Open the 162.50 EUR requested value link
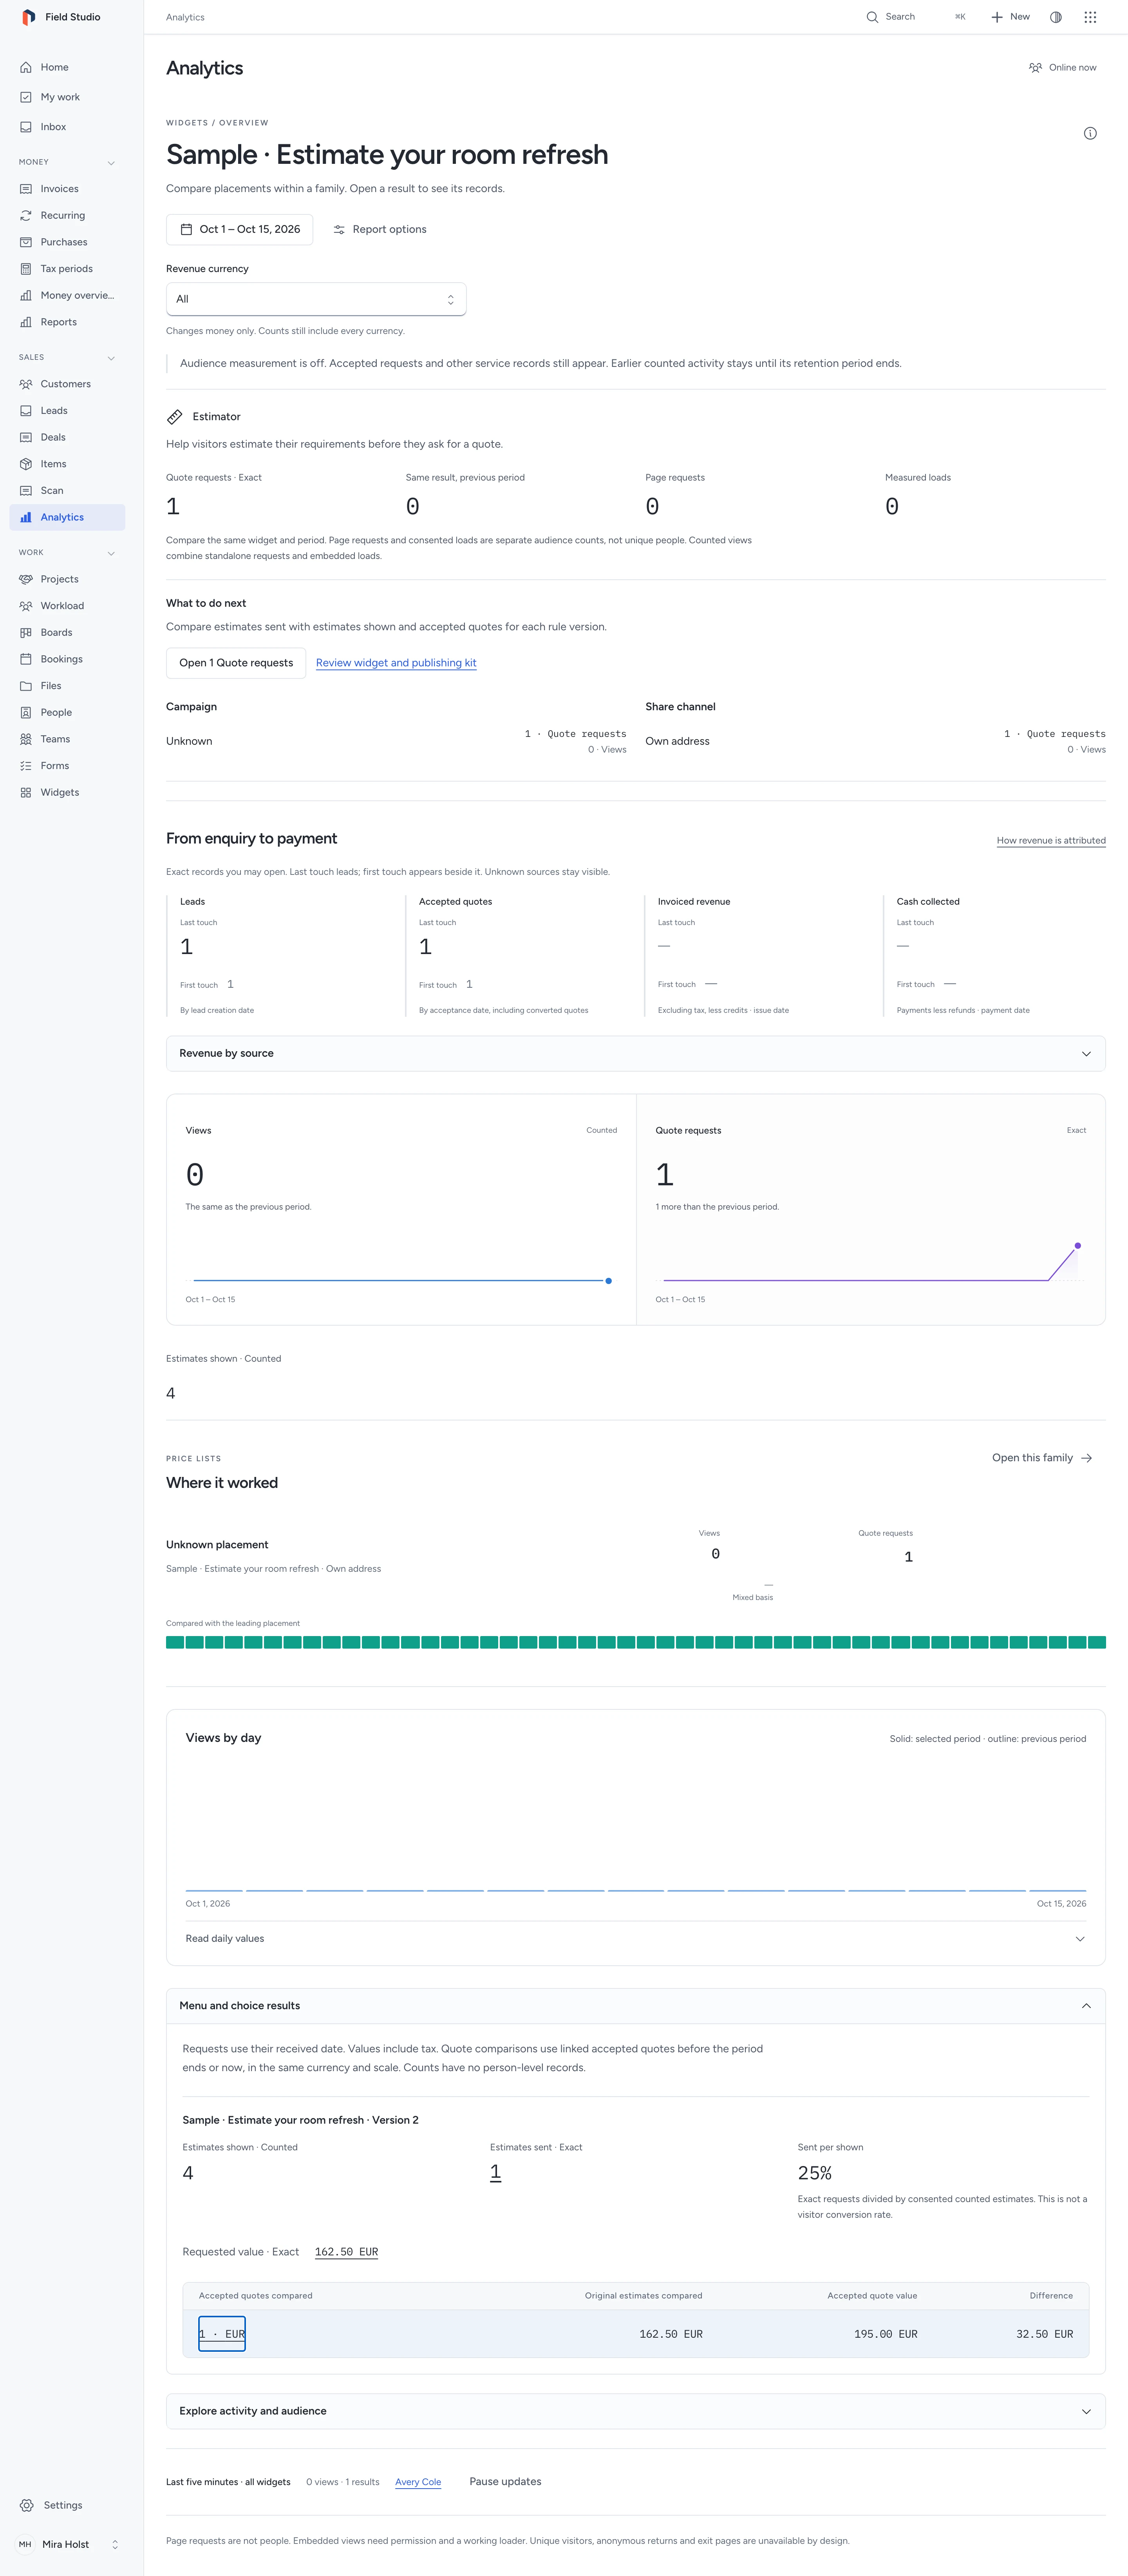Viewport: 1128px width, 2576px height. (x=347, y=2252)
